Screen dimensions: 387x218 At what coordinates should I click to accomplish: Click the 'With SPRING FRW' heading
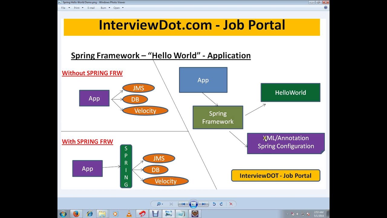[87, 141]
